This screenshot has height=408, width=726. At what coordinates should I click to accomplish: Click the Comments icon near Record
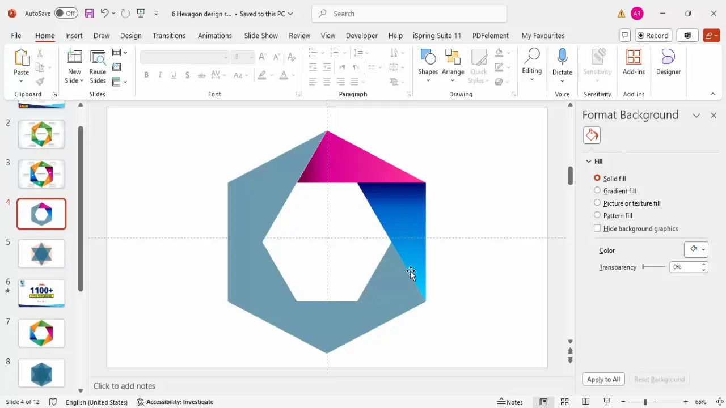[x=625, y=35]
